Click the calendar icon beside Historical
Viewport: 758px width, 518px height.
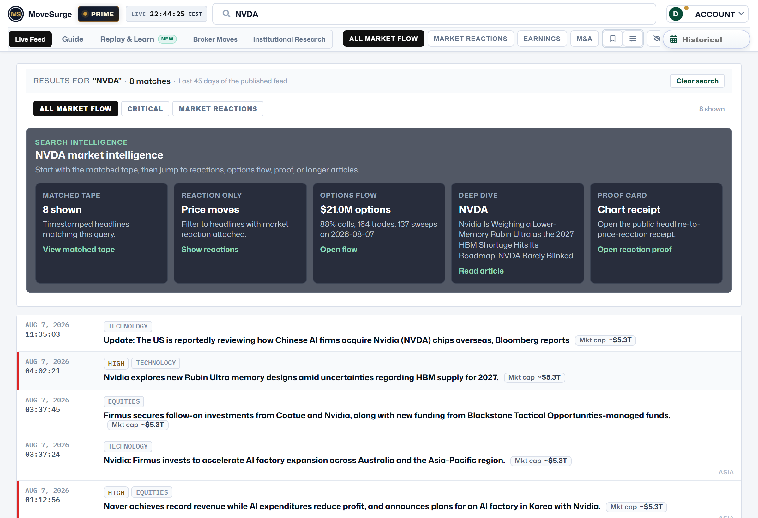tap(674, 39)
